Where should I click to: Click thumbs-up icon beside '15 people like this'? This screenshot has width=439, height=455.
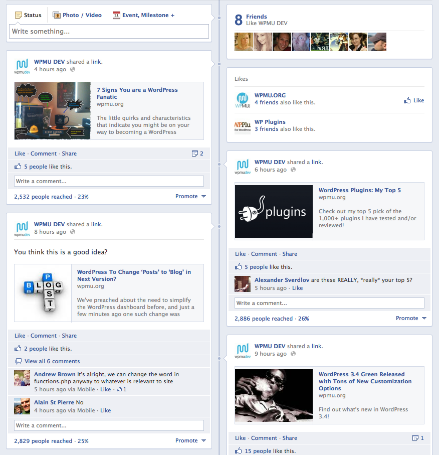(x=239, y=450)
